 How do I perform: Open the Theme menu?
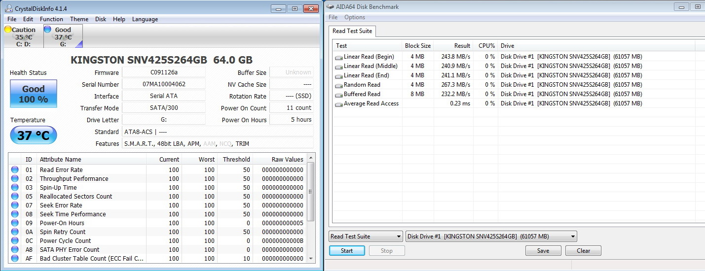click(x=79, y=19)
